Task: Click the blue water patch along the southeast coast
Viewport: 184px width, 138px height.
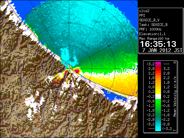Action: (114, 97)
